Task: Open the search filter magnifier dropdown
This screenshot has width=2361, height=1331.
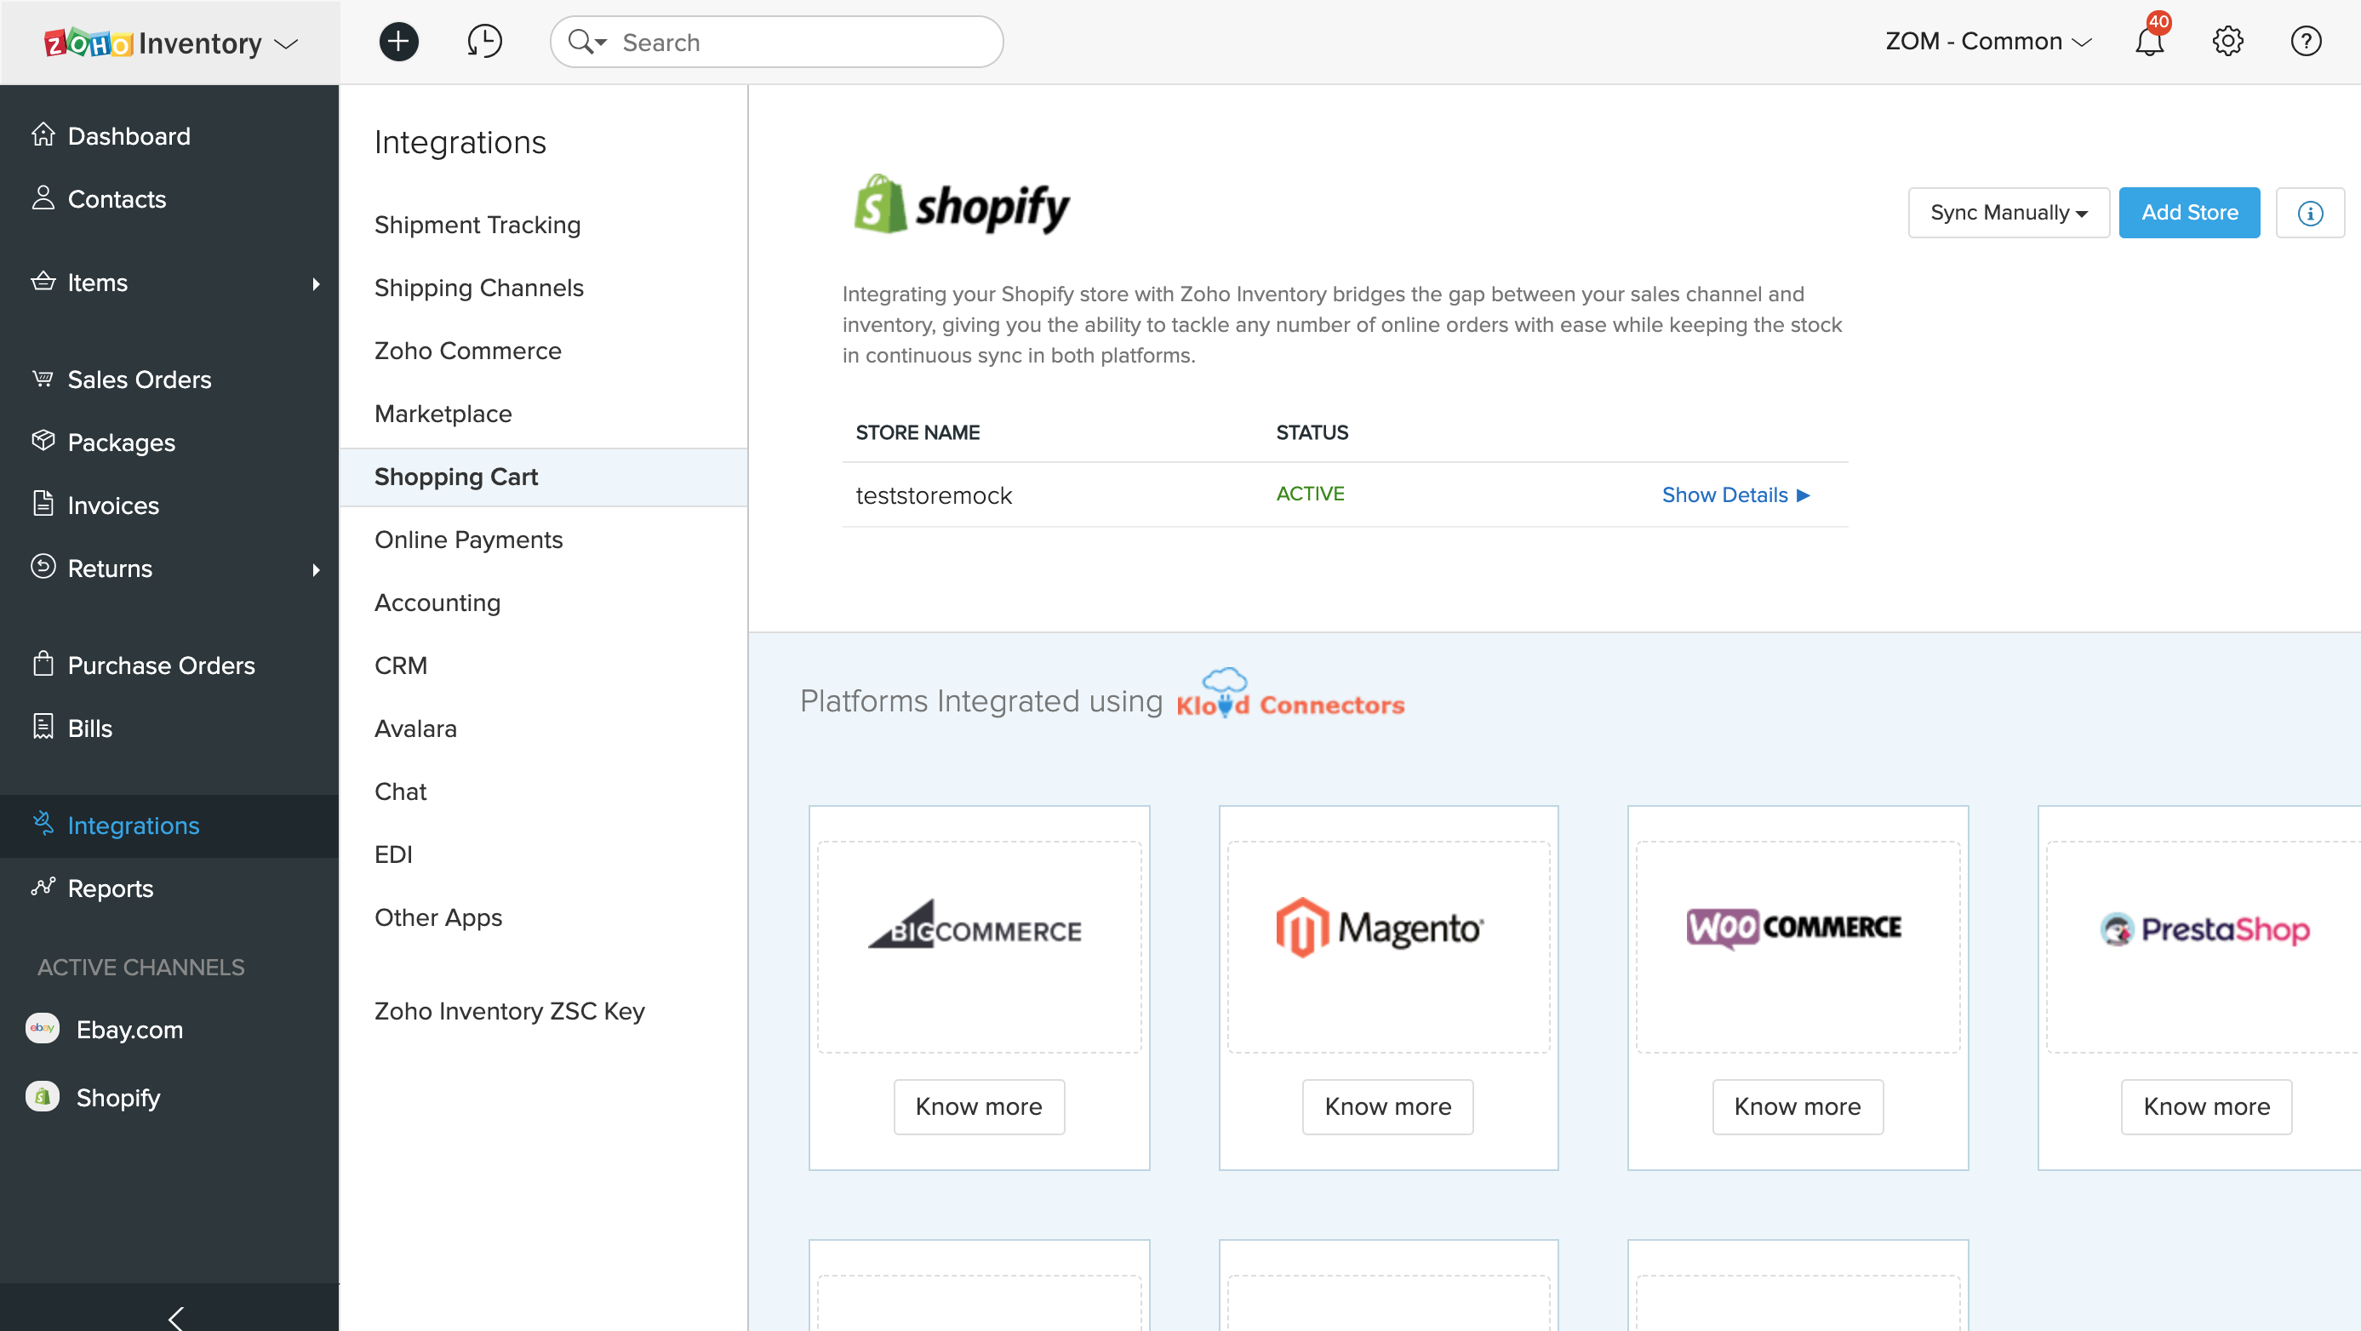Action: (586, 41)
